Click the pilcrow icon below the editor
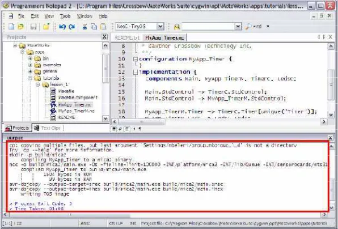This screenshot has width=338, height=229. (140, 129)
